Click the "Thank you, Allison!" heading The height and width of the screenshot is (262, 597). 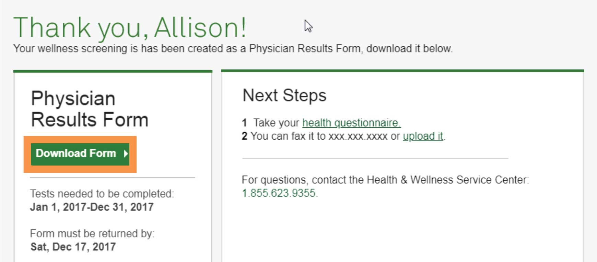coord(130,27)
